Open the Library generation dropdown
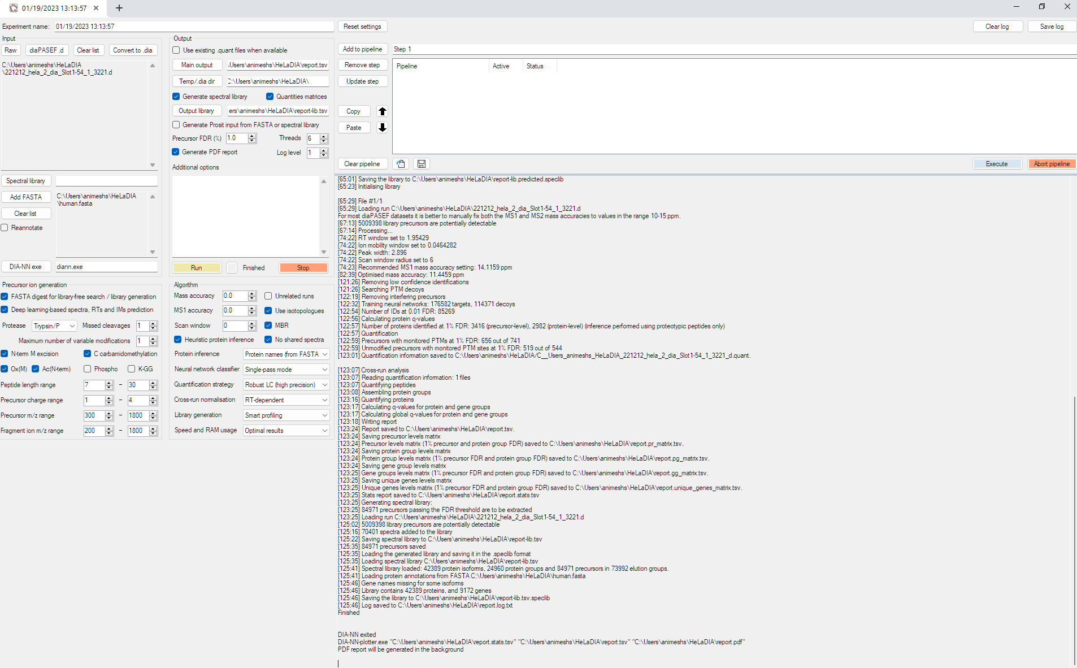This screenshot has height=668, width=1077. pos(286,415)
